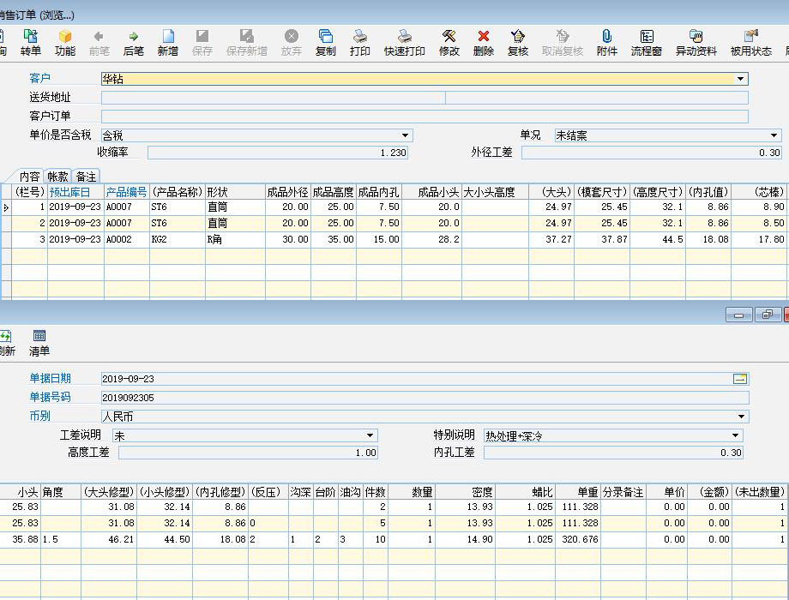Click 新增 to create new order
The width and height of the screenshot is (789, 600).
[x=168, y=42]
